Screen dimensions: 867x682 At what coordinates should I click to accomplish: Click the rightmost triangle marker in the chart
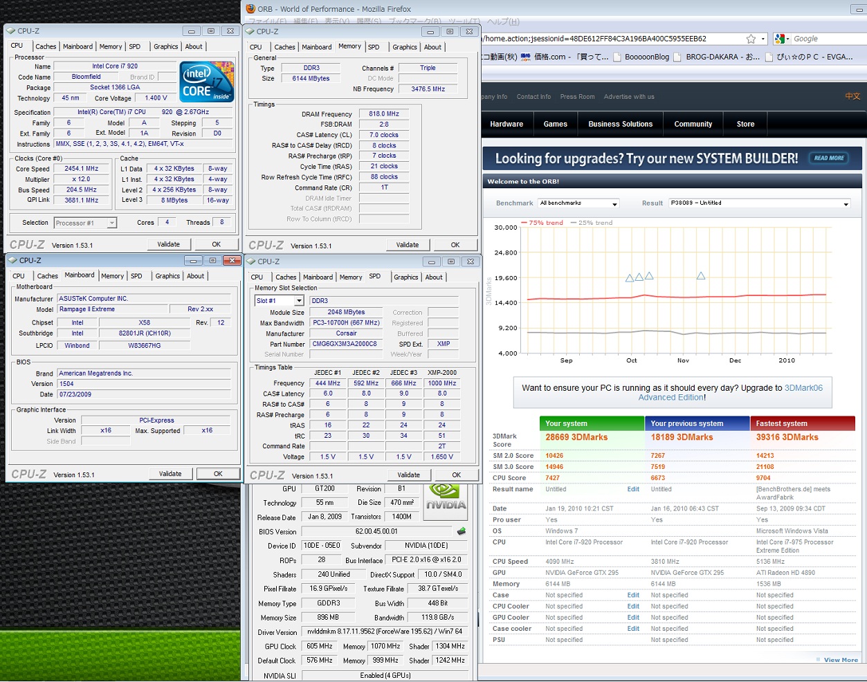point(701,276)
